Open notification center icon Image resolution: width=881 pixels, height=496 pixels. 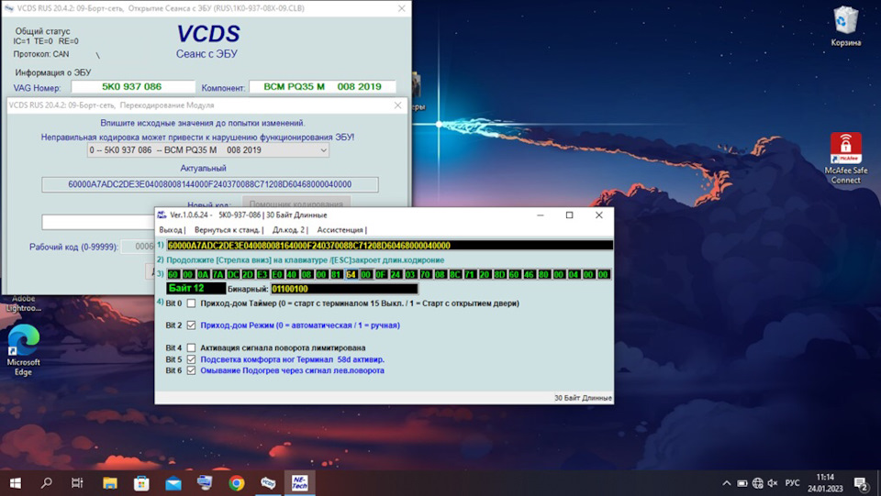(x=862, y=483)
